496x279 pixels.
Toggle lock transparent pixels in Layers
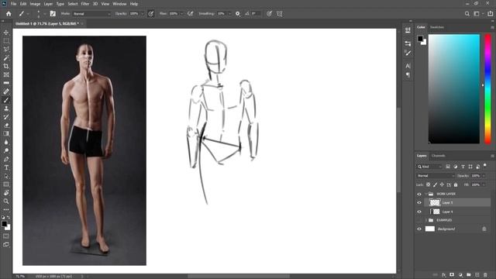pos(429,184)
